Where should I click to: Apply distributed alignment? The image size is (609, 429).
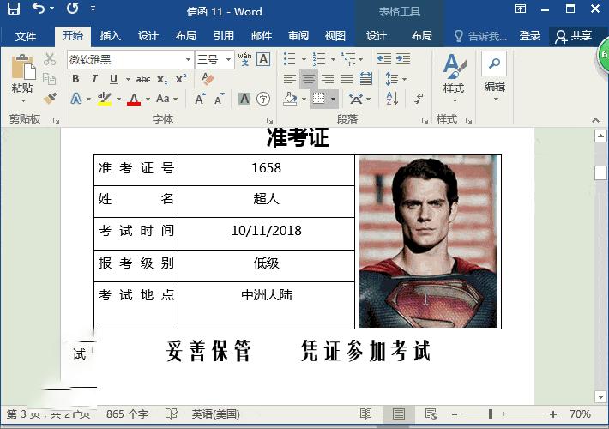coord(365,79)
